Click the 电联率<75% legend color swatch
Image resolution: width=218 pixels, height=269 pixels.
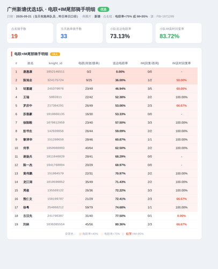point(102,234)
